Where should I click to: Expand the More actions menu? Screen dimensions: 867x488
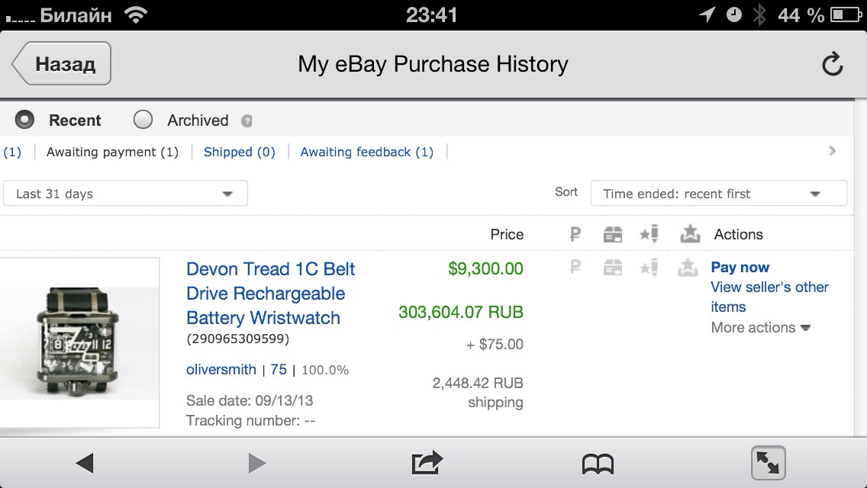pos(760,328)
